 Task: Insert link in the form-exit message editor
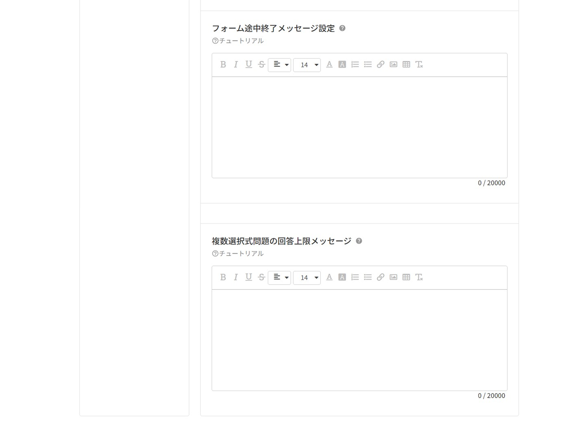point(381,65)
